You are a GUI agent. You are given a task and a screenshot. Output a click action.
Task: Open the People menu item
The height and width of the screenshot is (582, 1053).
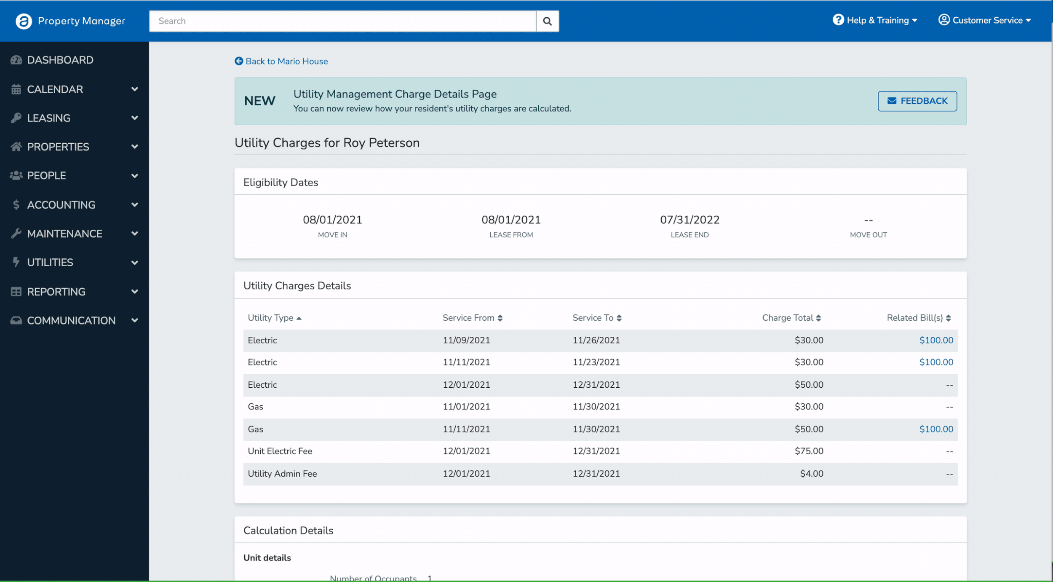point(46,176)
